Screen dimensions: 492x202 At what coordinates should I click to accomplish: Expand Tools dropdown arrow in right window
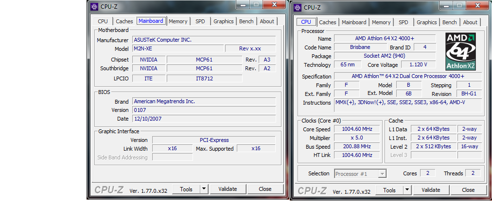407,190
